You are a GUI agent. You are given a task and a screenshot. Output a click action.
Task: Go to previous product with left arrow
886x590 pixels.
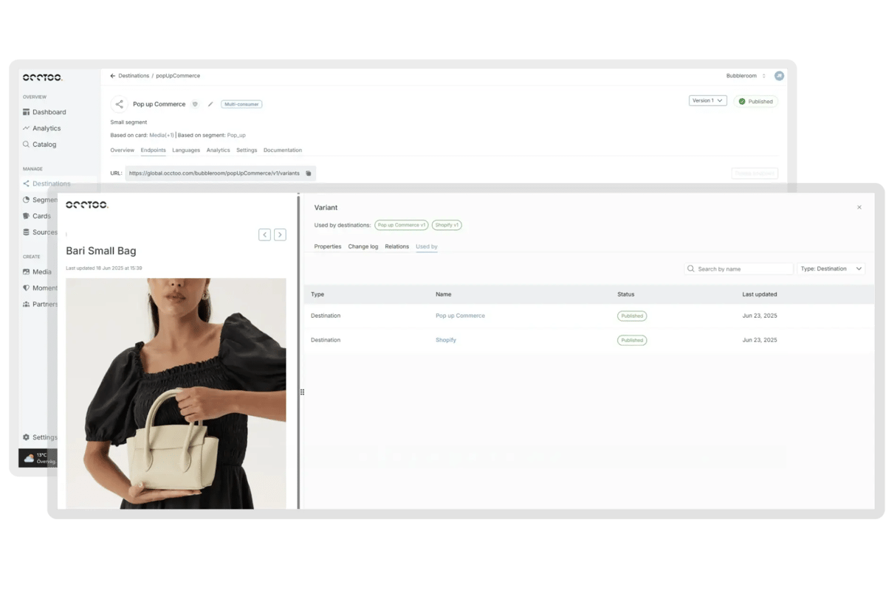[x=264, y=235]
